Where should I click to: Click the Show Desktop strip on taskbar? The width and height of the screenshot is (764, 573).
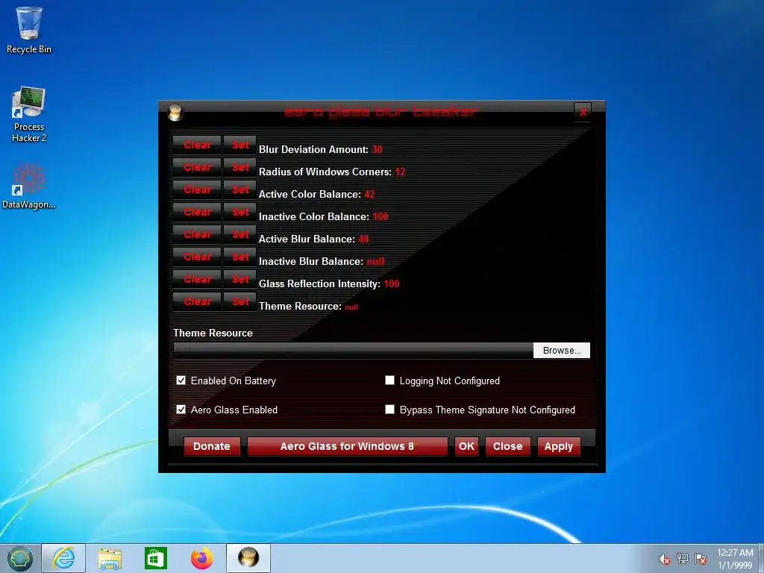(x=761, y=558)
